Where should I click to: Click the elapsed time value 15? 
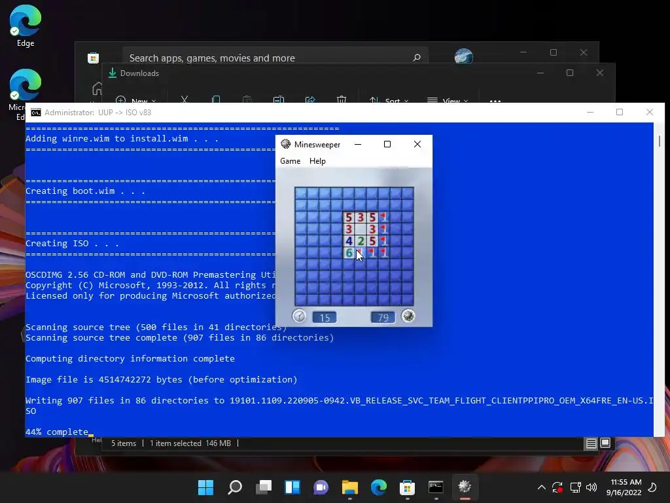325,318
